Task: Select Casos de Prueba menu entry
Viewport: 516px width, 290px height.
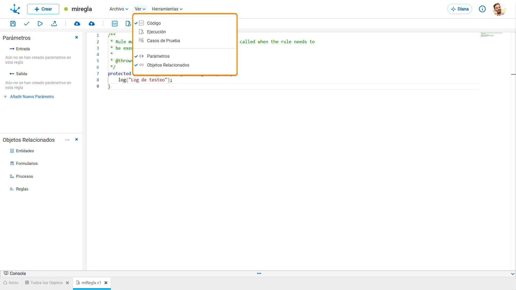Action: (x=163, y=41)
